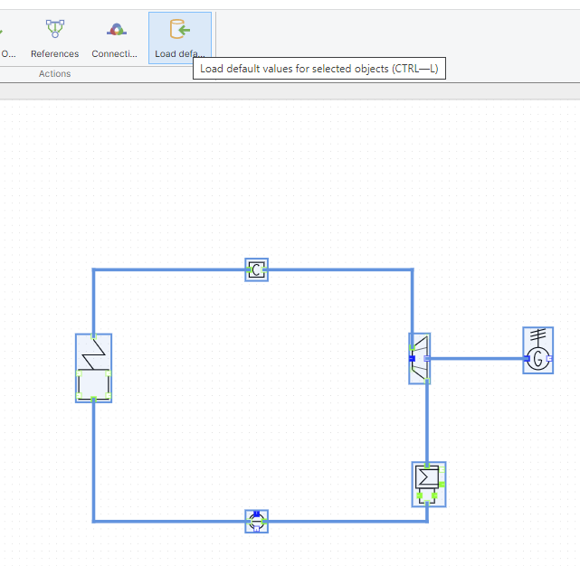
Task: Select the generator component labeled G
Action: 538,351
